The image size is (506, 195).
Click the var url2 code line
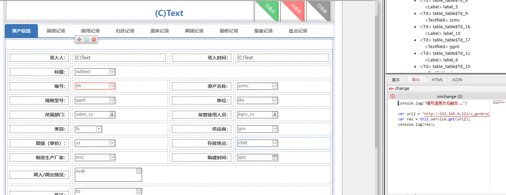click(x=444, y=114)
